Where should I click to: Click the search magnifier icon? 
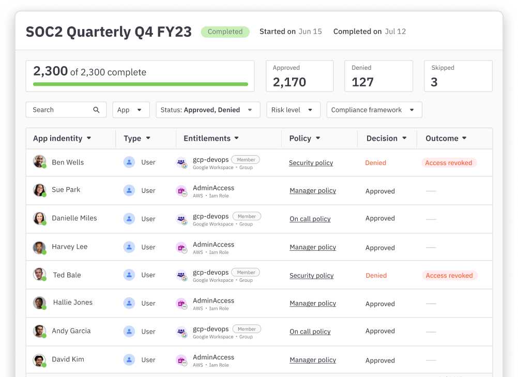[x=96, y=110]
